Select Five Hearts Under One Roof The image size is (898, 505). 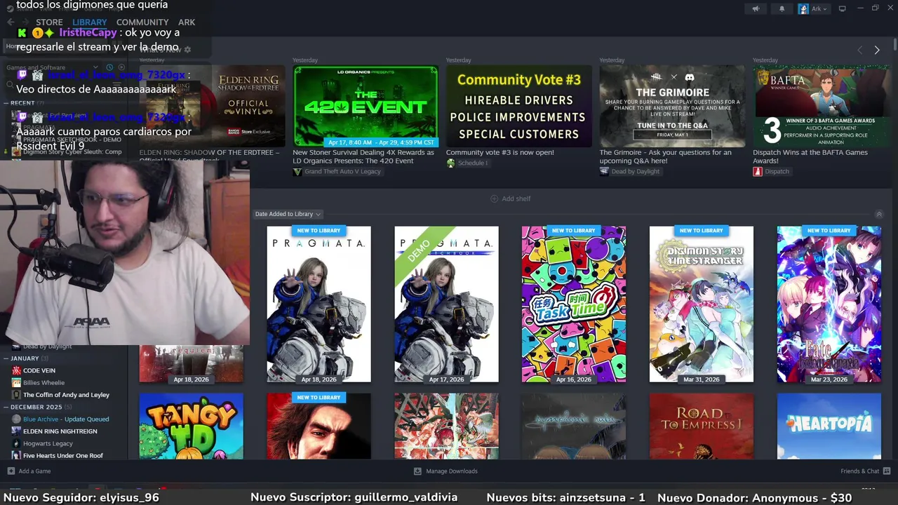click(63, 455)
